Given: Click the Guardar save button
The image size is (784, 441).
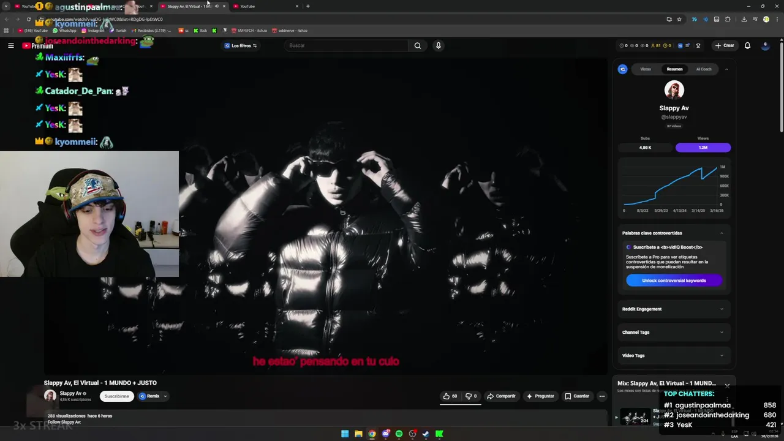Looking at the screenshot, I should [576, 396].
